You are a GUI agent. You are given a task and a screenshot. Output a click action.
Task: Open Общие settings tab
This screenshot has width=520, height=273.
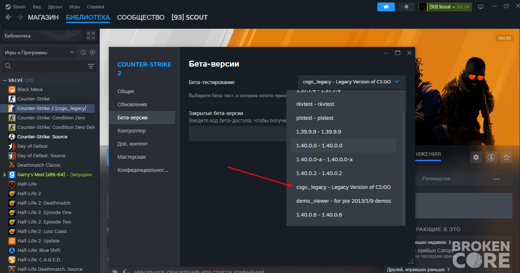tap(142, 91)
